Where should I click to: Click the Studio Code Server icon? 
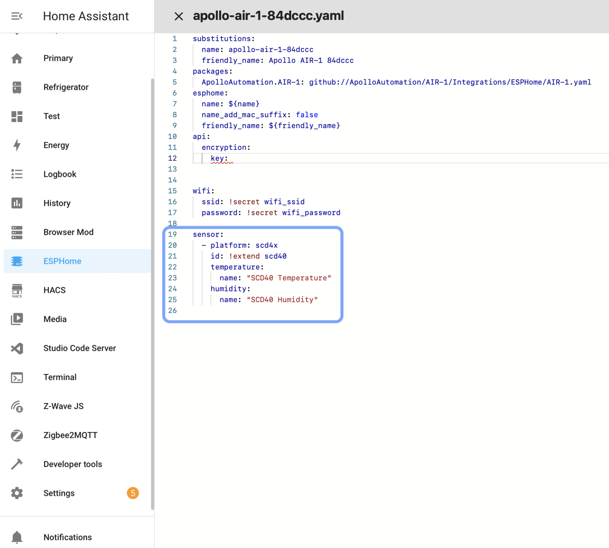pos(17,348)
